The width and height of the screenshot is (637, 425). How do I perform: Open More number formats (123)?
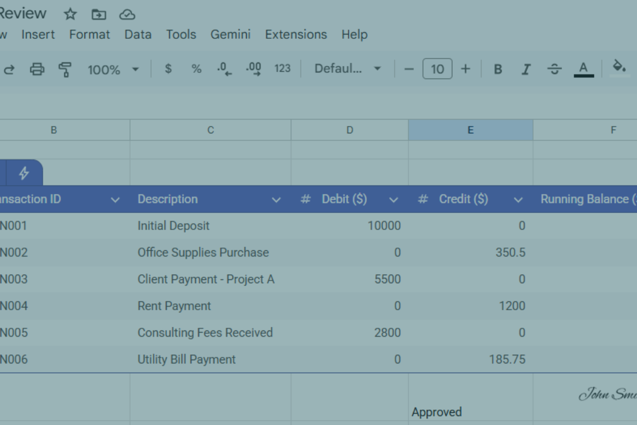tap(282, 69)
